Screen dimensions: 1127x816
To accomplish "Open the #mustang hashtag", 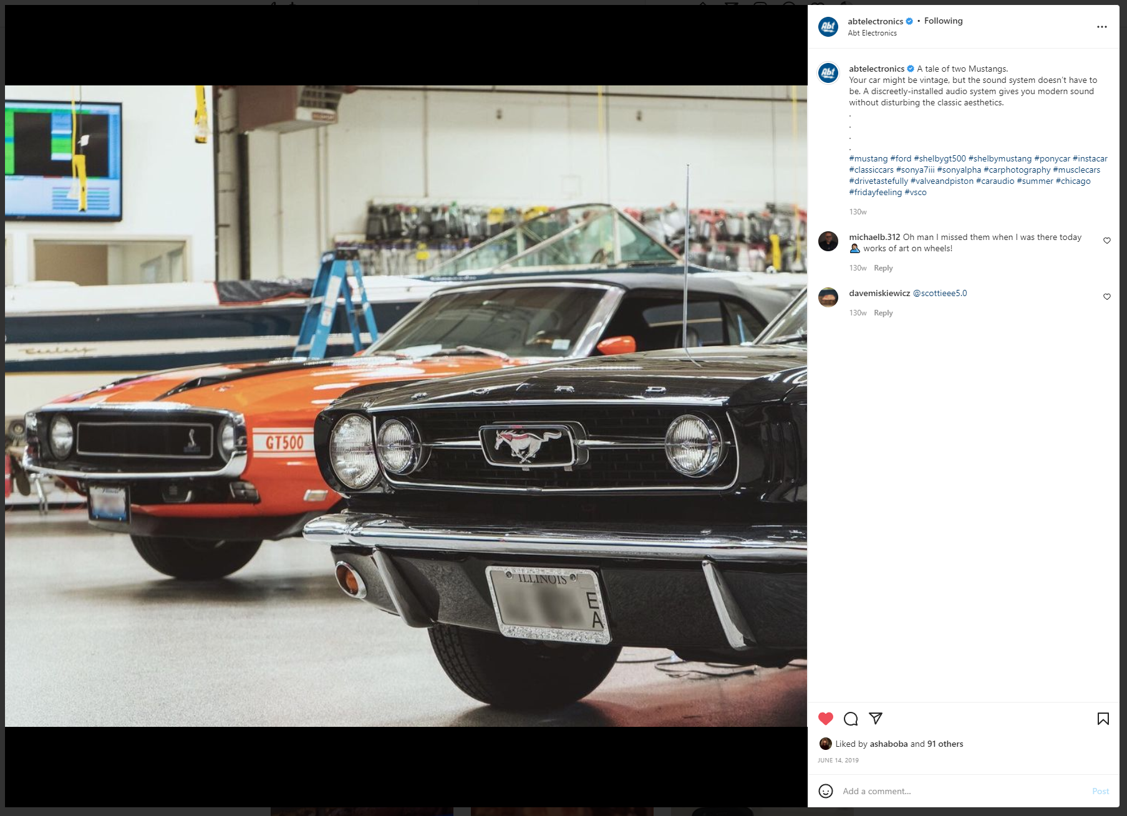I will click(x=868, y=158).
